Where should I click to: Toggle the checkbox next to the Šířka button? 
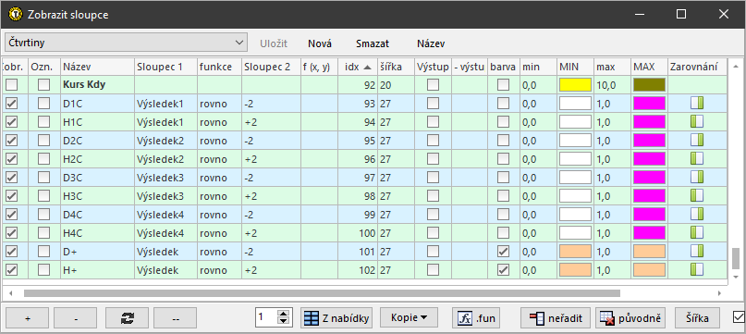coord(739,316)
